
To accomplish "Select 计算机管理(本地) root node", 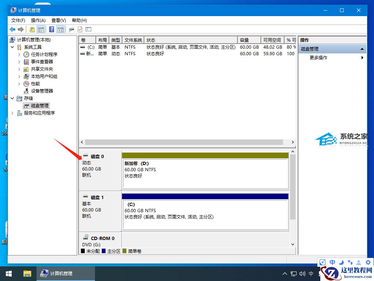I will tap(34, 40).
